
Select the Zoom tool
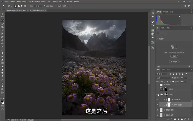coord(2,89)
